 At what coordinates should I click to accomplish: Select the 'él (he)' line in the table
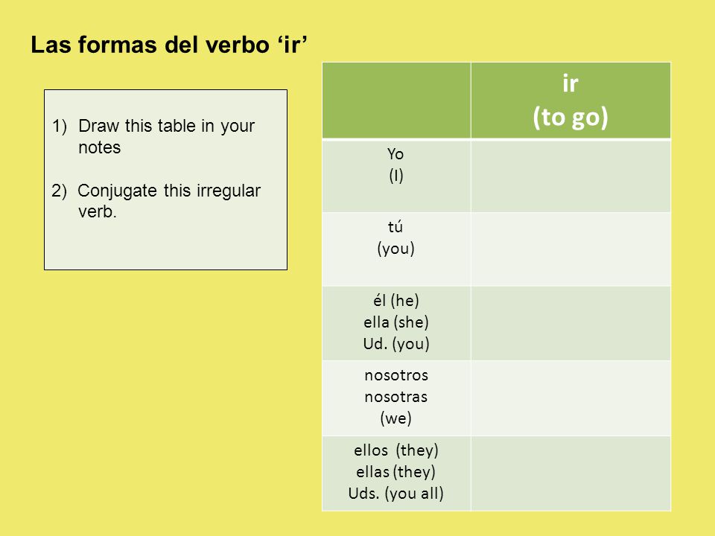tap(396, 301)
